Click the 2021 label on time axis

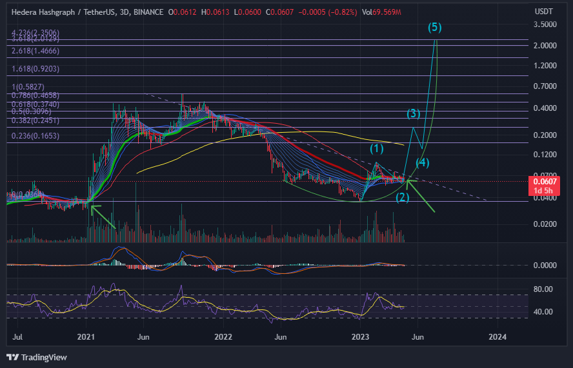(86, 336)
